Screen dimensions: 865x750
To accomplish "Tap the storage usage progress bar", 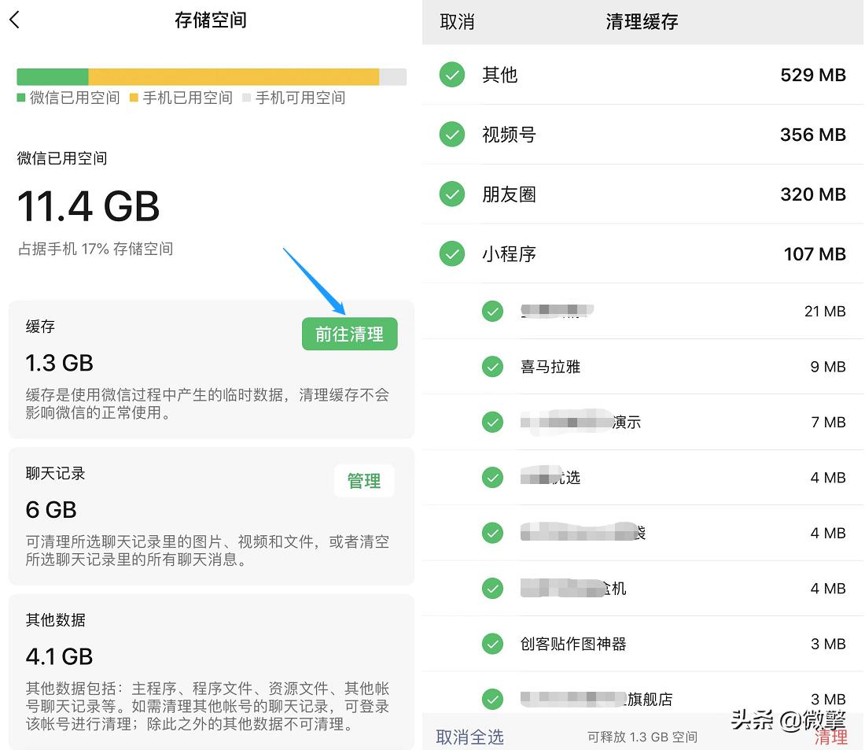I will tap(211, 76).
